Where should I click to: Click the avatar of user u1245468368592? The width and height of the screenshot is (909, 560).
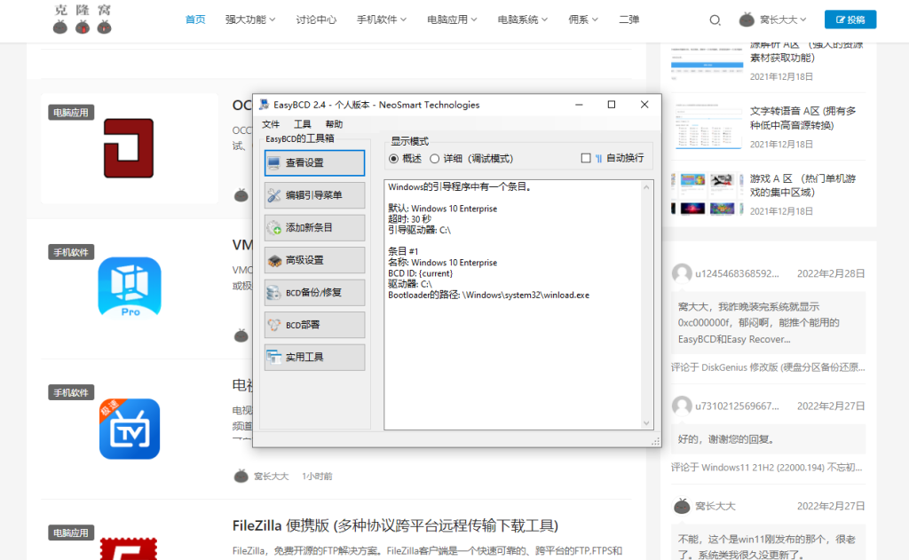tap(682, 273)
